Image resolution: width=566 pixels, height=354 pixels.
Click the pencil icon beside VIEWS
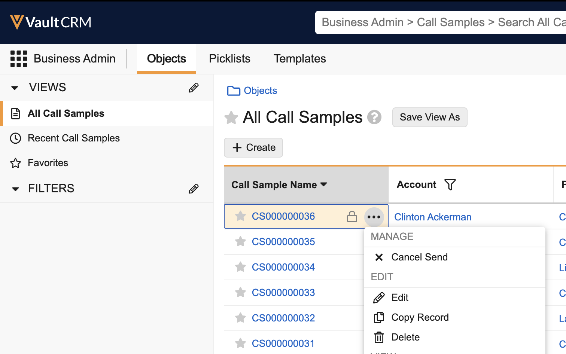pos(193,88)
